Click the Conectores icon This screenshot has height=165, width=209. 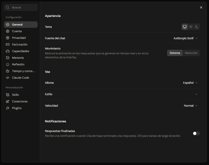[x=8, y=101]
